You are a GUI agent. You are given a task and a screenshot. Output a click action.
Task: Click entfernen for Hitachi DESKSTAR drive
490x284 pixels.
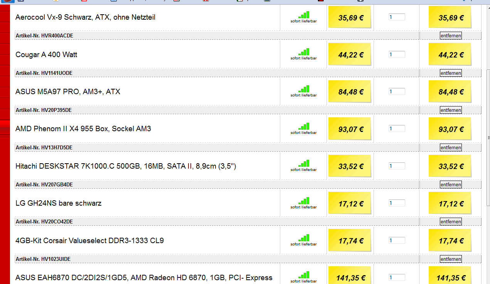tap(451, 184)
